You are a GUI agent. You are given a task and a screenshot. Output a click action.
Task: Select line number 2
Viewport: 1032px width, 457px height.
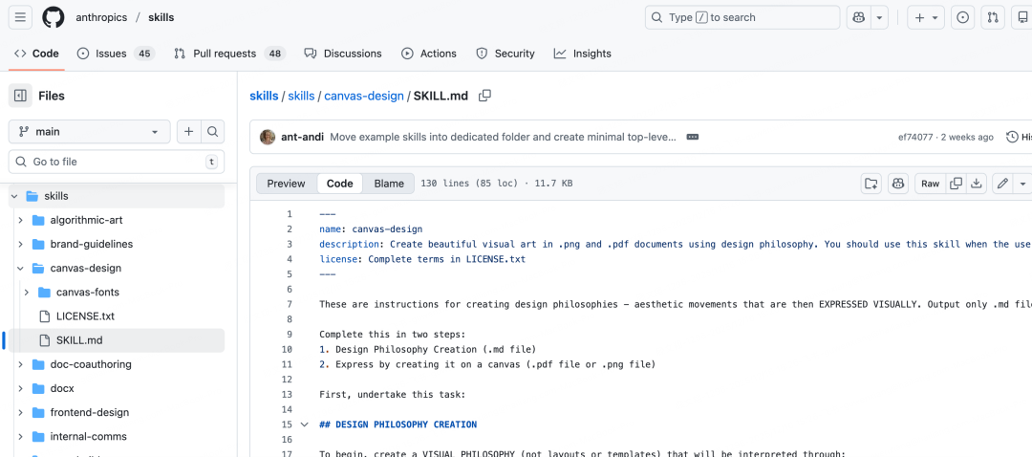289,229
